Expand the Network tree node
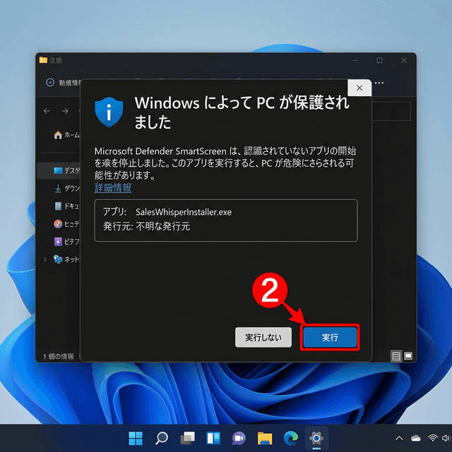The image size is (452, 452). (45, 260)
